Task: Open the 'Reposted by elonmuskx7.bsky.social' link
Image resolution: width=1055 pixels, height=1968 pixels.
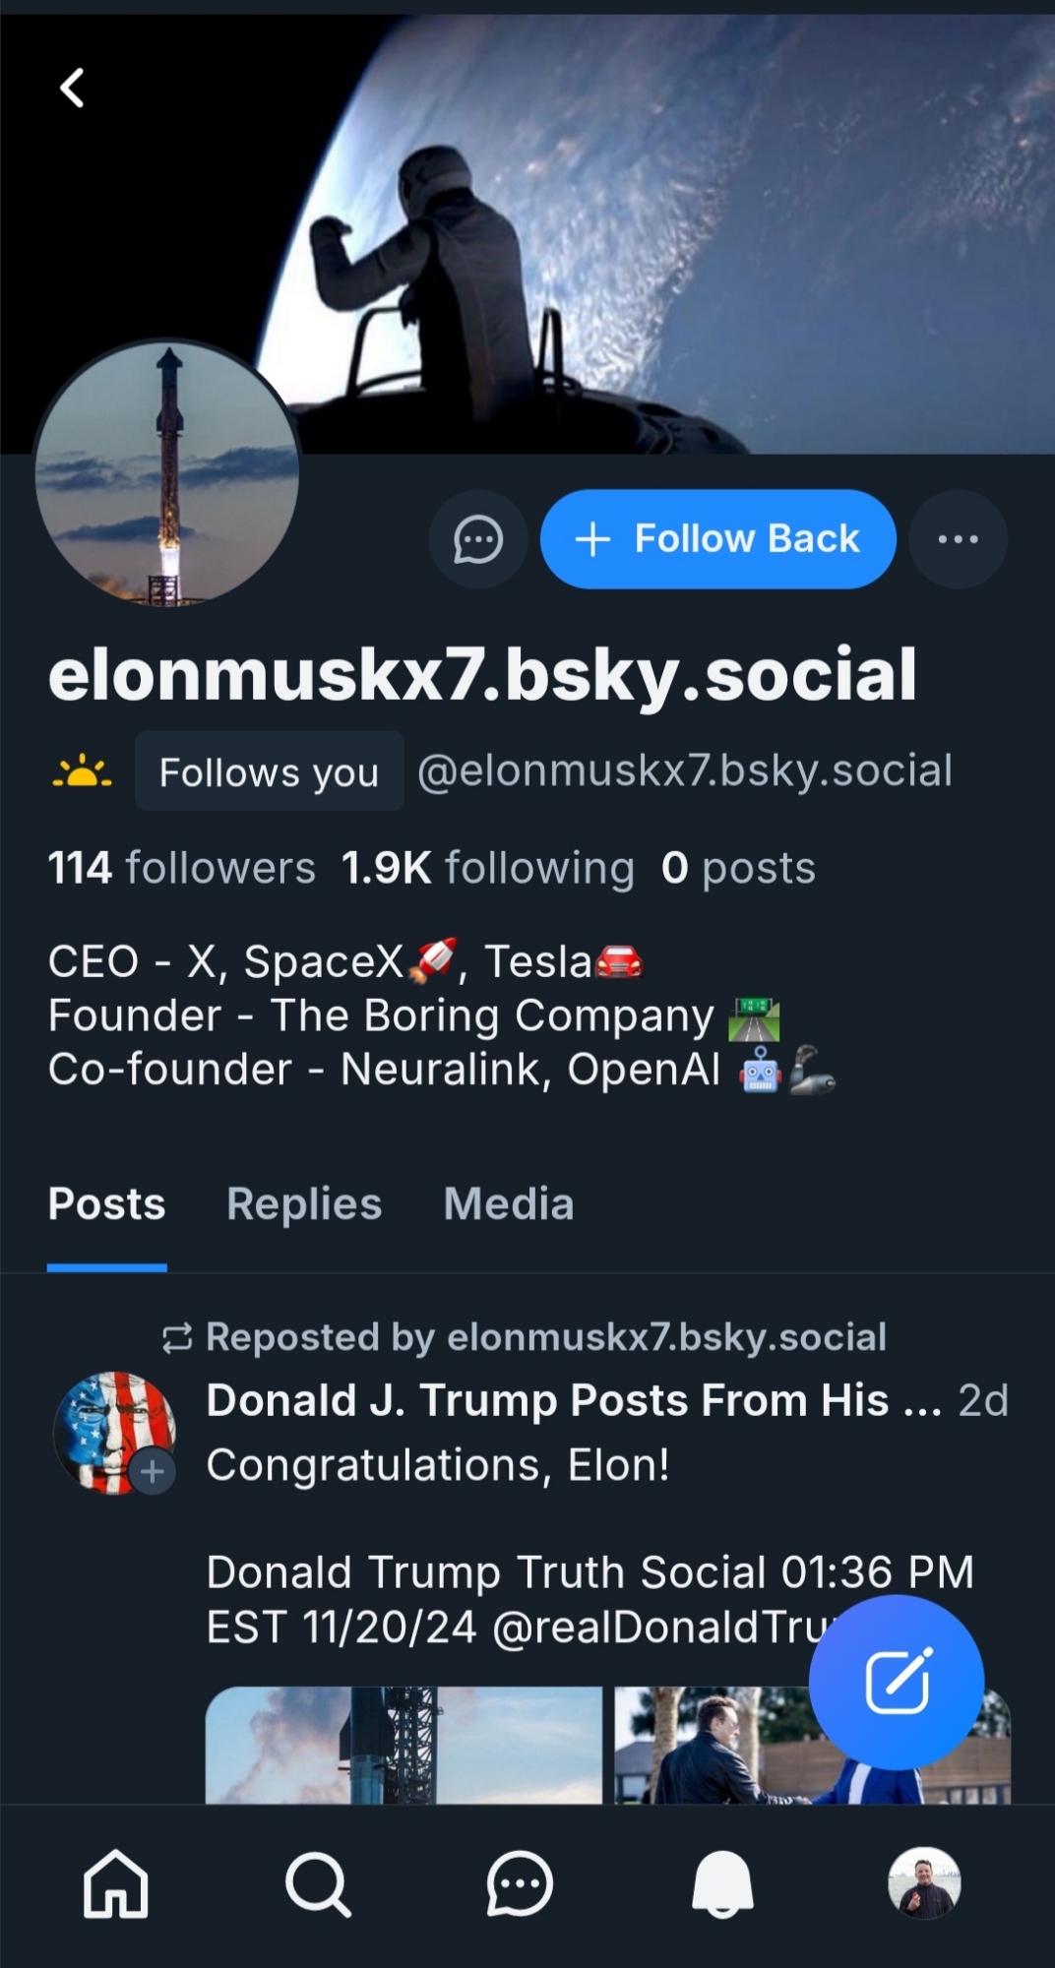Action: [x=545, y=1337]
